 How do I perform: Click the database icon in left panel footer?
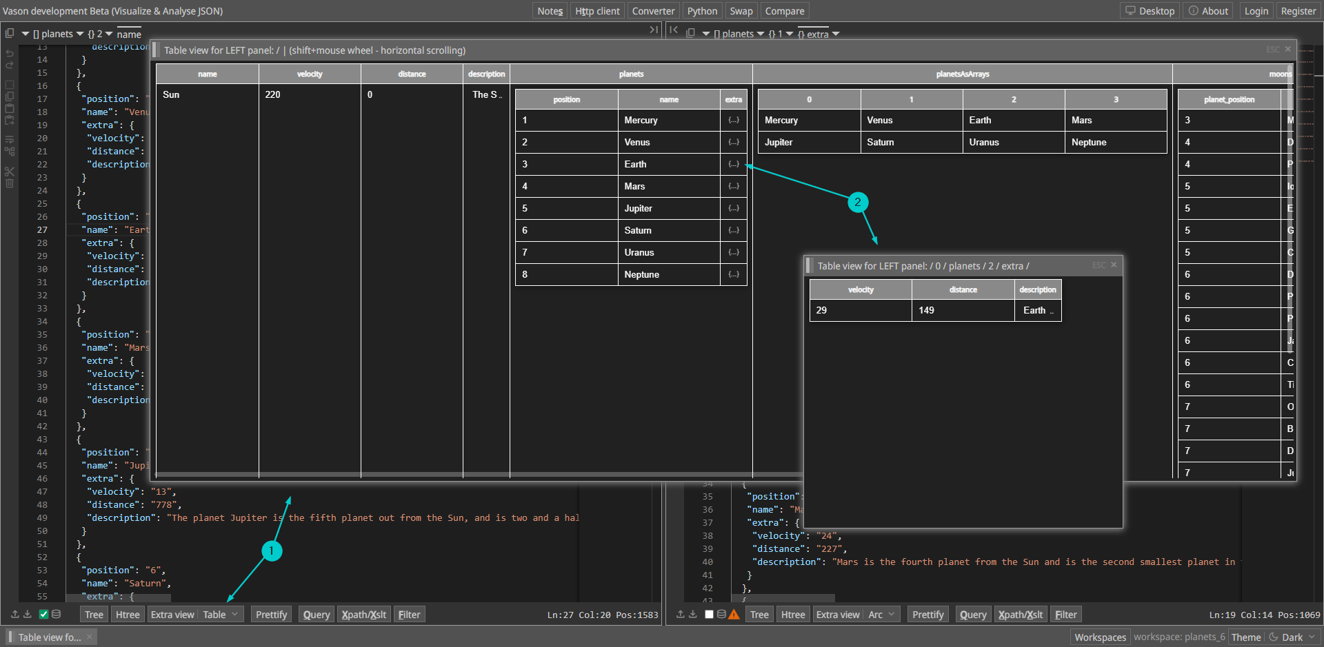(57, 614)
